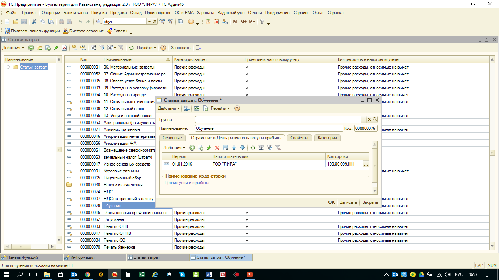Click edit pencil icon in Статьи затрат list toolbar

[56, 48]
